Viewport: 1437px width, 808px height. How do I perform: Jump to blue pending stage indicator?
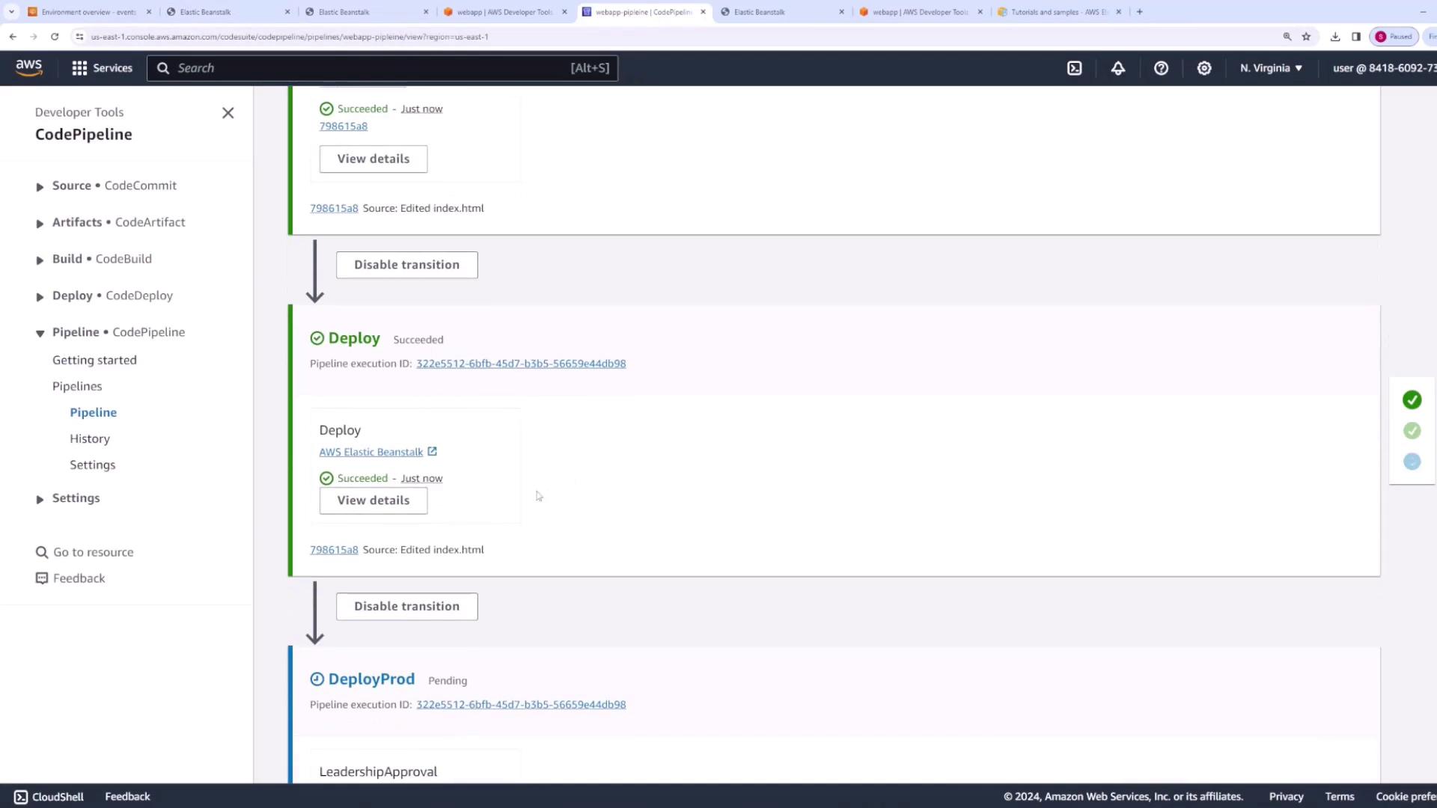(1412, 462)
